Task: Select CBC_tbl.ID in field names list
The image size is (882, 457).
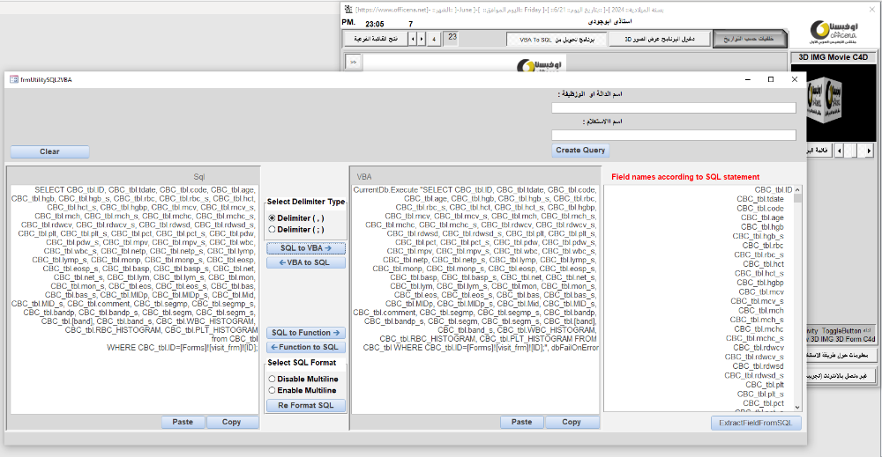Action: [x=773, y=190]
